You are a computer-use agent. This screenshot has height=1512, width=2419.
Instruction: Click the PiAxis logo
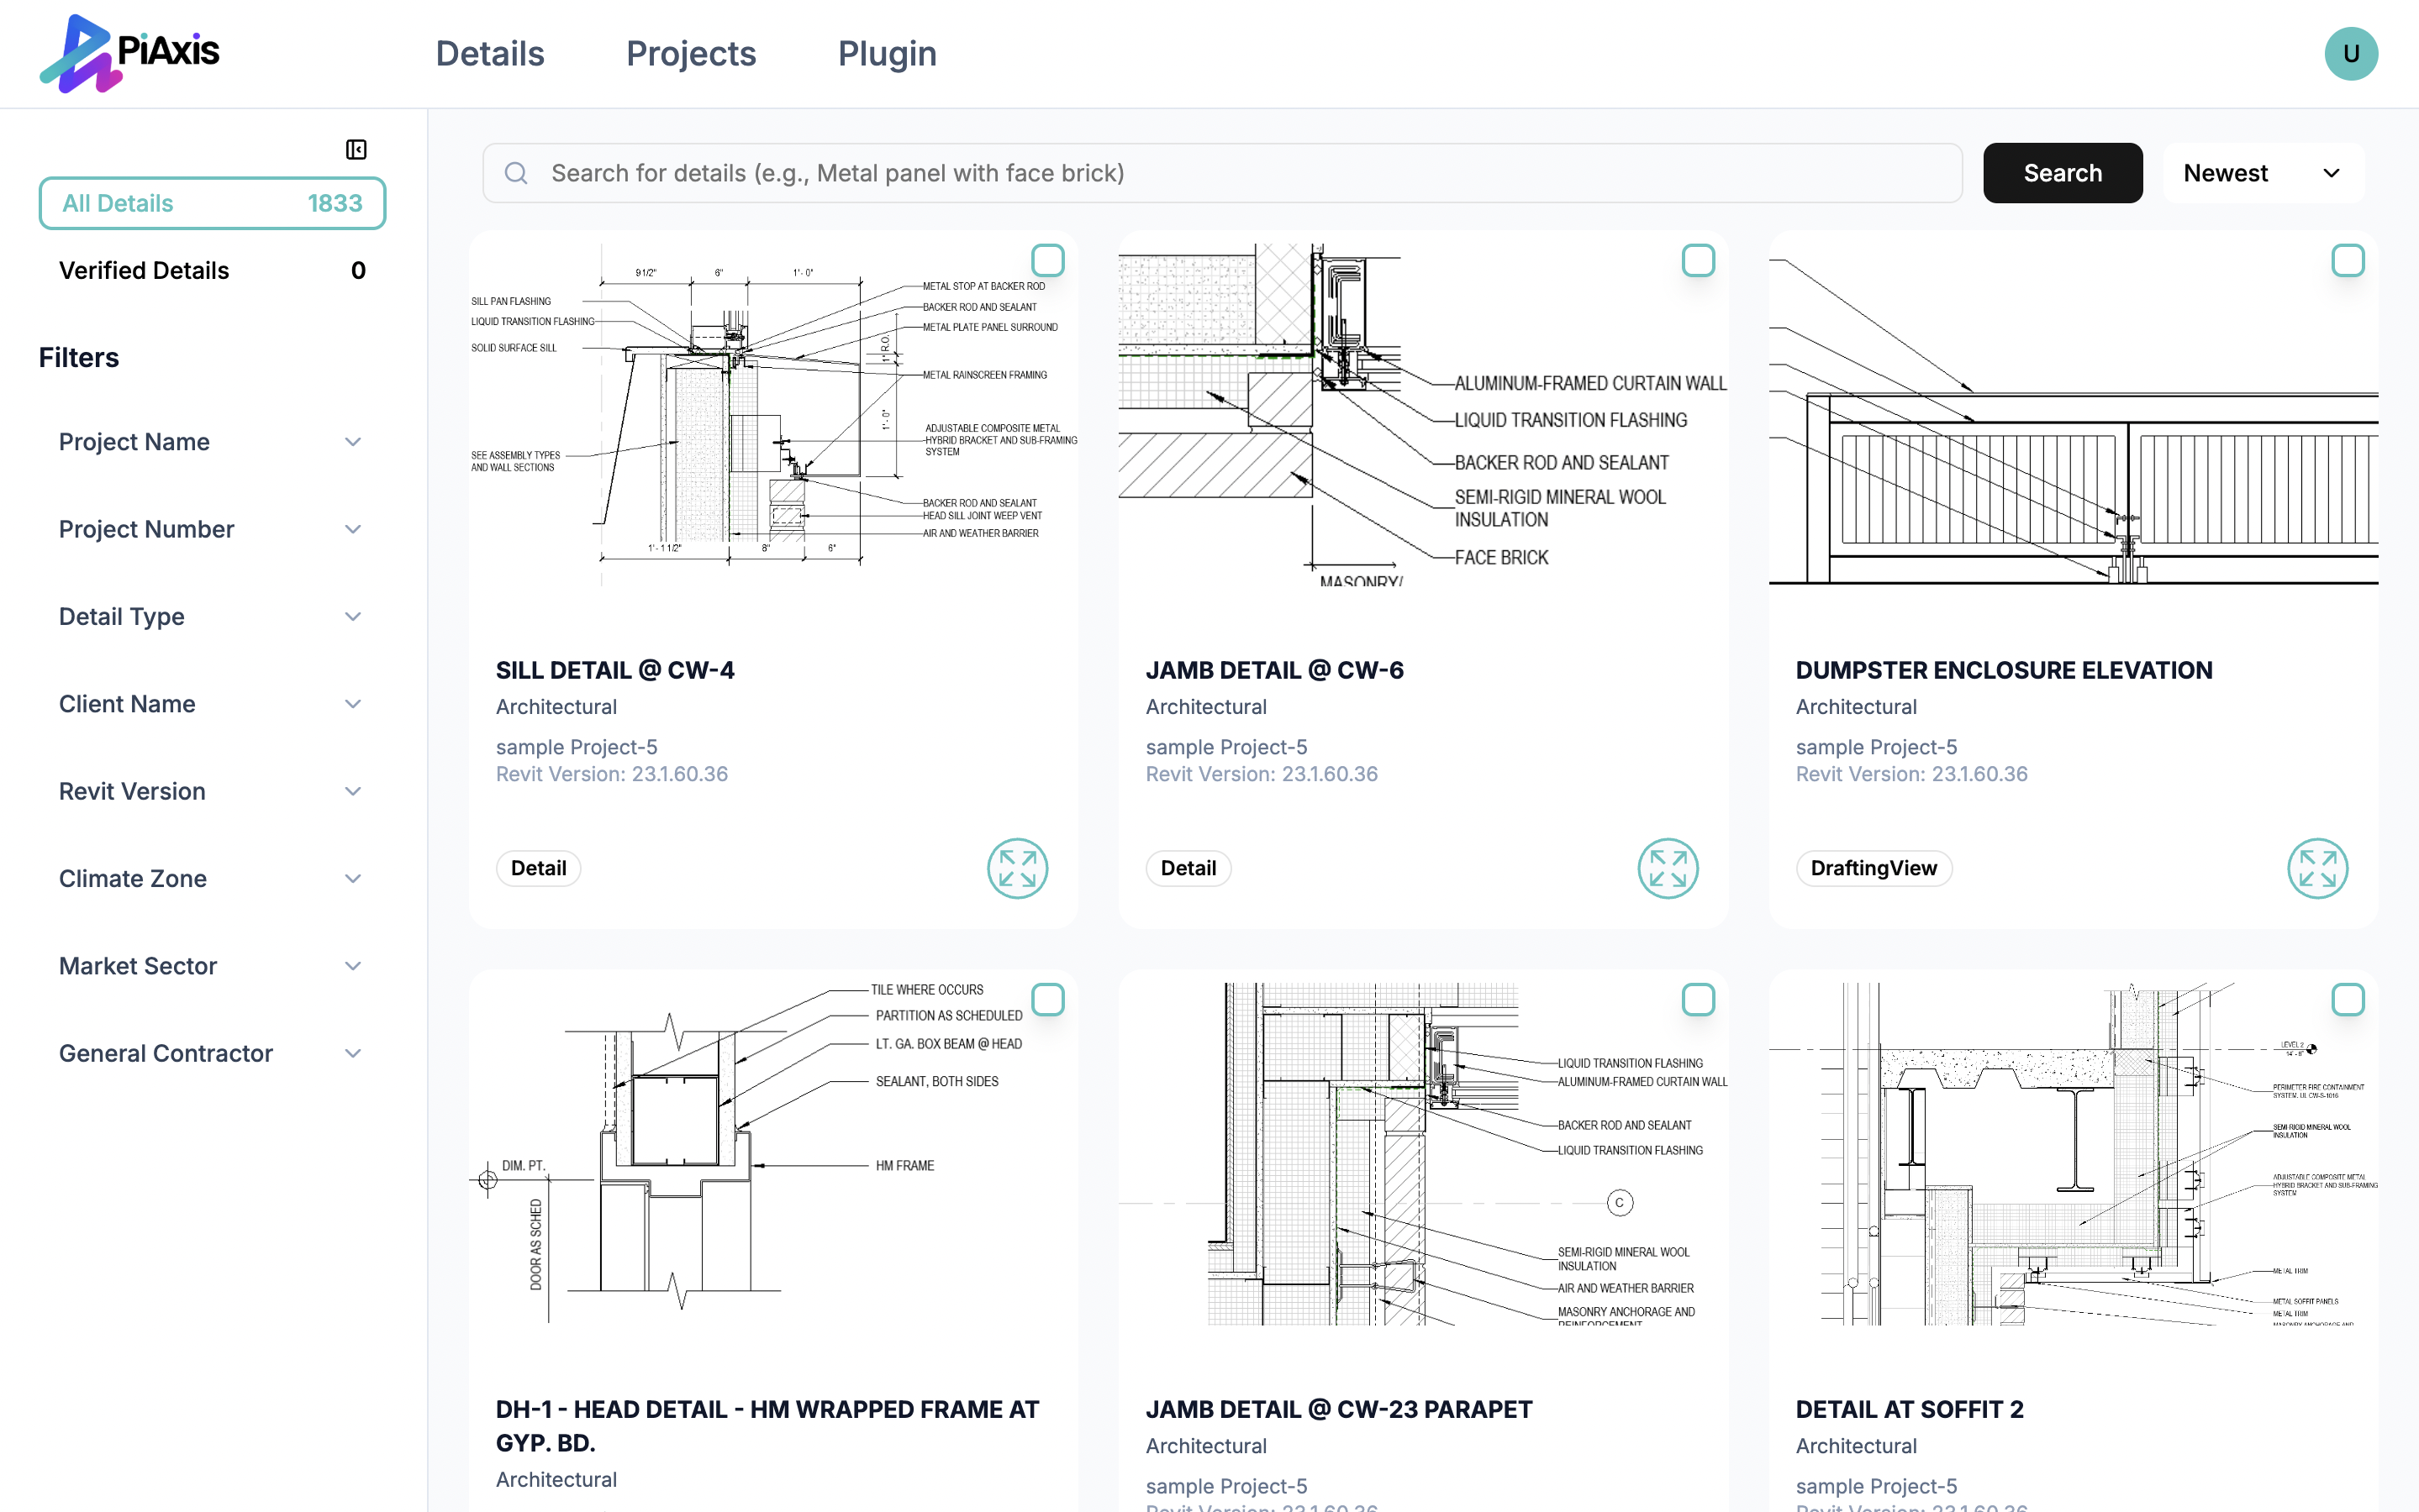coord(129,53)
